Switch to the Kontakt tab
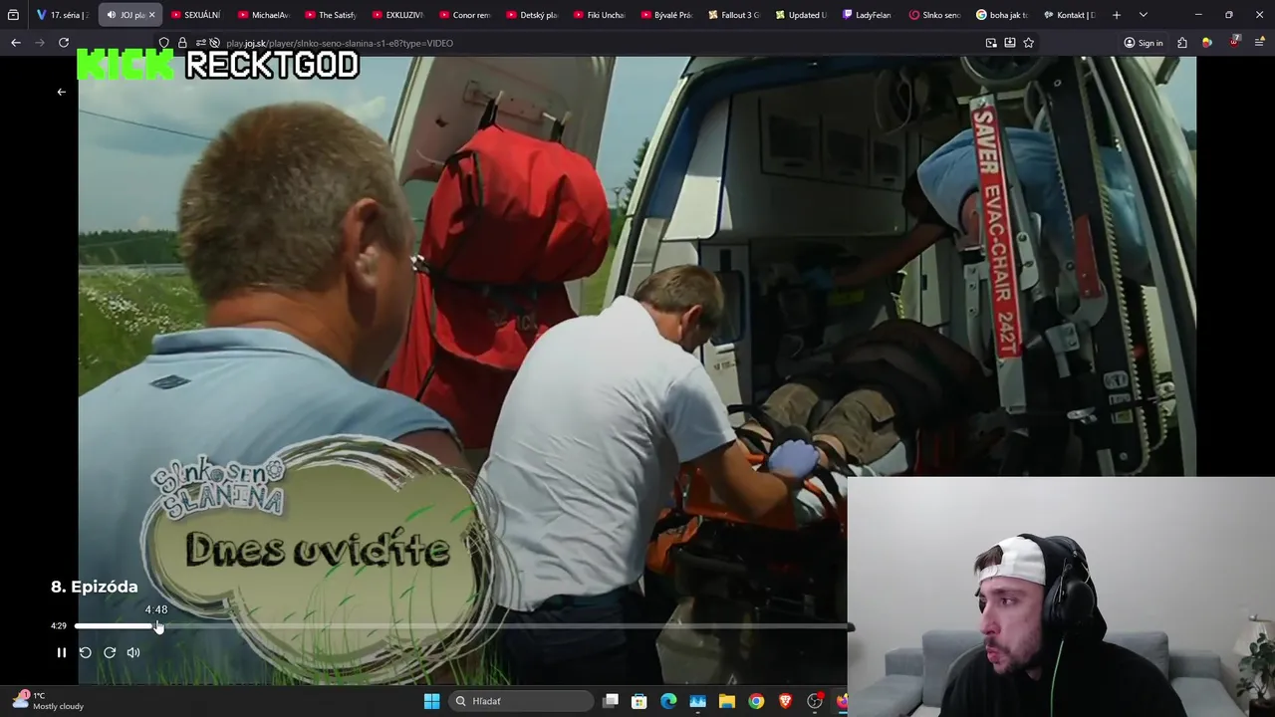Viewport: 1275px width, 717px height. point(1069,15)
